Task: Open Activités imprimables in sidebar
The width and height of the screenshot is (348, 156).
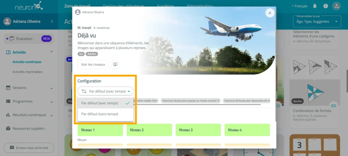Action: click(x=27, y=72)
